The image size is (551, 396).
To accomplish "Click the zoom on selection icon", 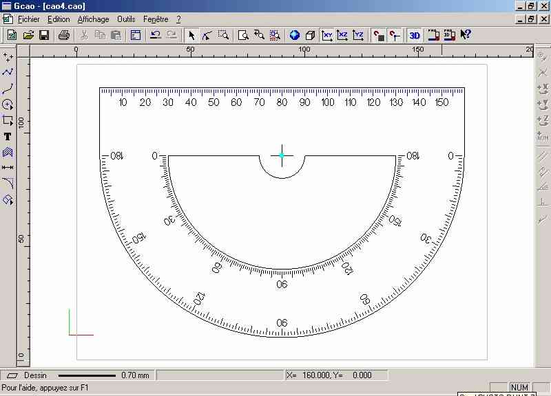I will coord(275,35).
